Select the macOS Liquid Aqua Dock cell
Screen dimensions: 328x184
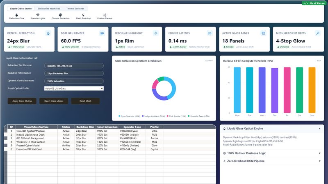point(36,135)
